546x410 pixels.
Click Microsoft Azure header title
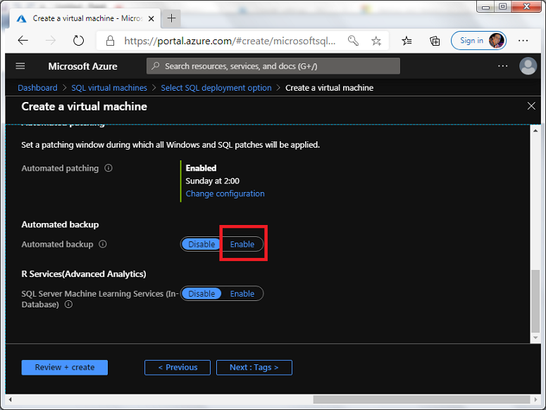click(83, 66)
